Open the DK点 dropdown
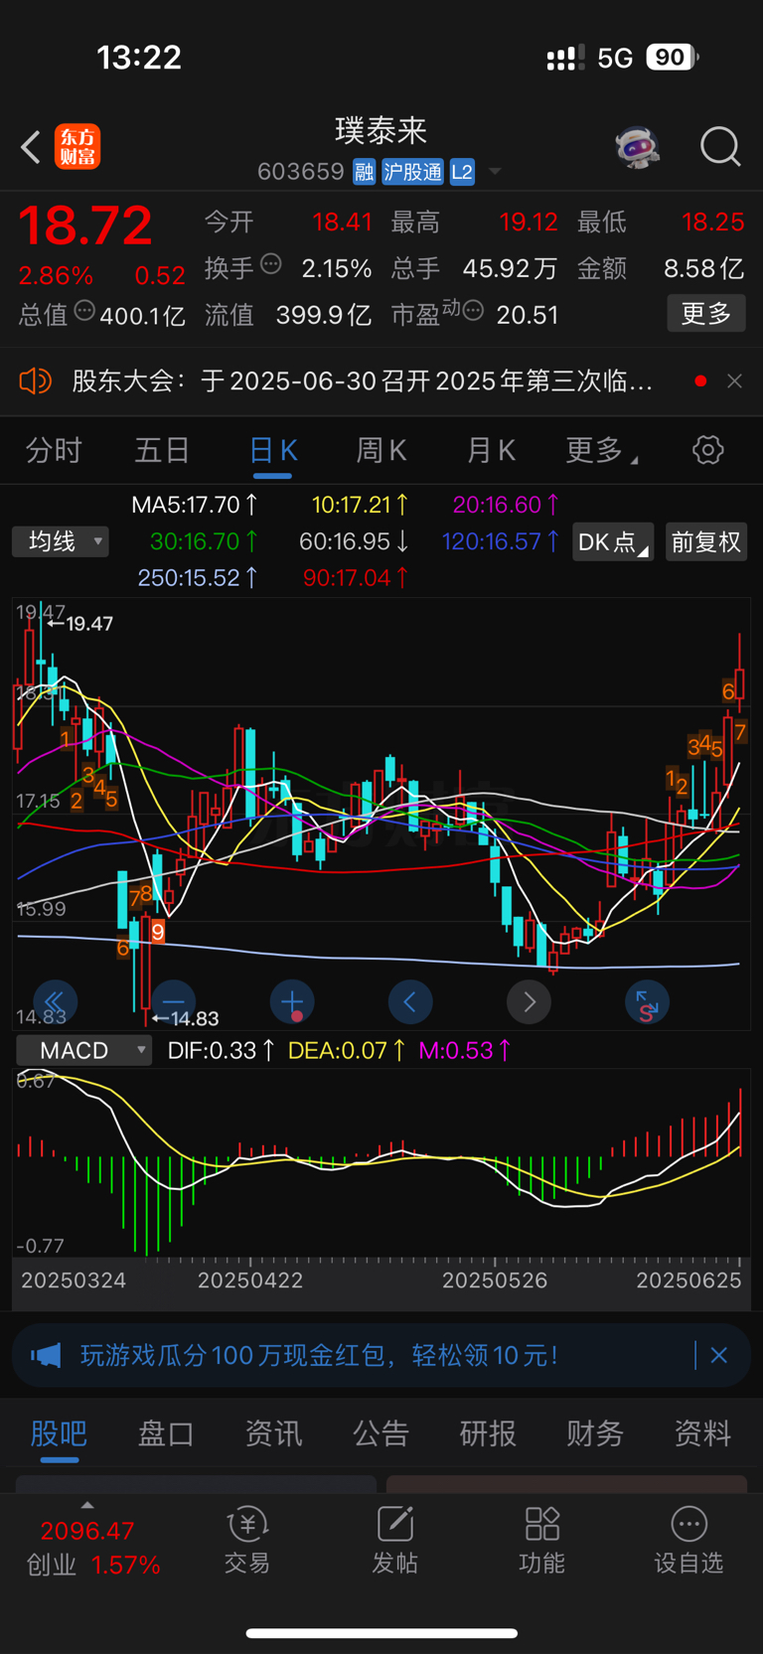The width and height of the screenshot is (764, 1654). point(613,541)
